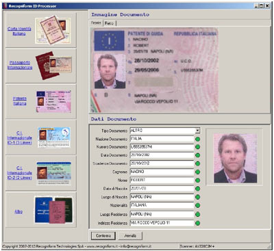Click the Dati Documento heading
274x251 pixels.
tap(114, 119)
